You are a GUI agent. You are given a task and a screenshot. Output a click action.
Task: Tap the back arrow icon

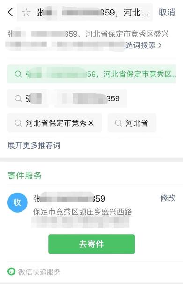click(10, 12)
